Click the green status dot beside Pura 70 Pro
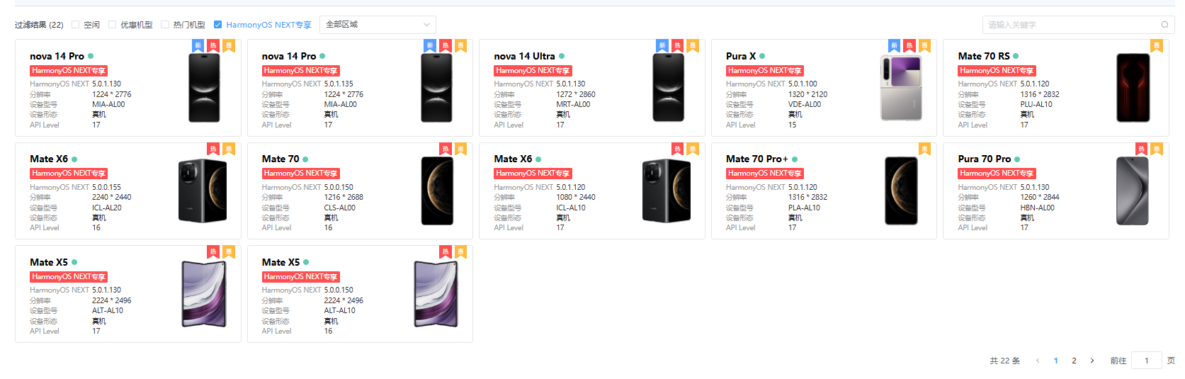 pos(1017,159)
